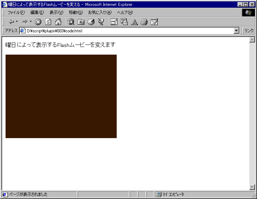Click the scrollbar up arrow

[252, 40]
